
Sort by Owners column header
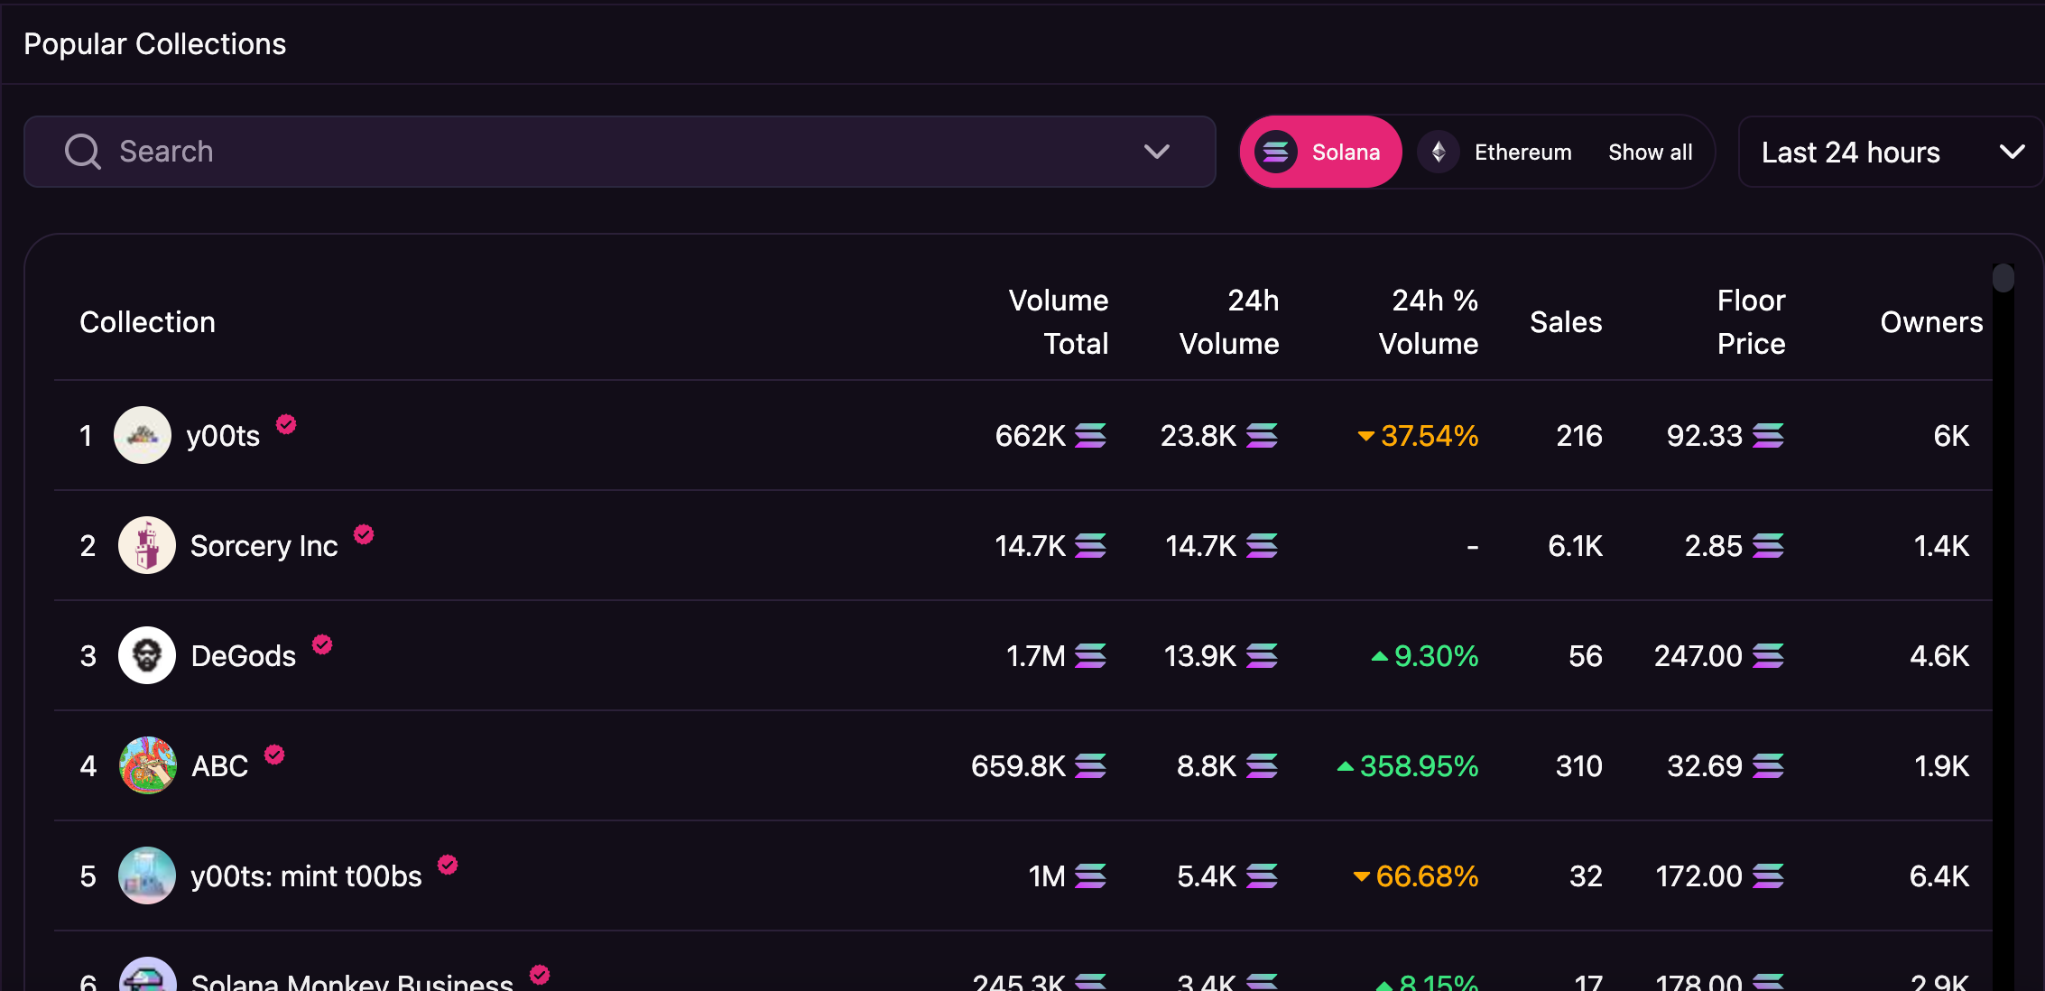[x=1931, y=322]
